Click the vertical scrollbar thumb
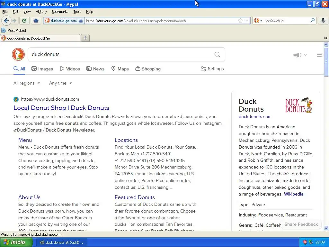Viewport: 329px width, 247px height. tap(326, 62)
